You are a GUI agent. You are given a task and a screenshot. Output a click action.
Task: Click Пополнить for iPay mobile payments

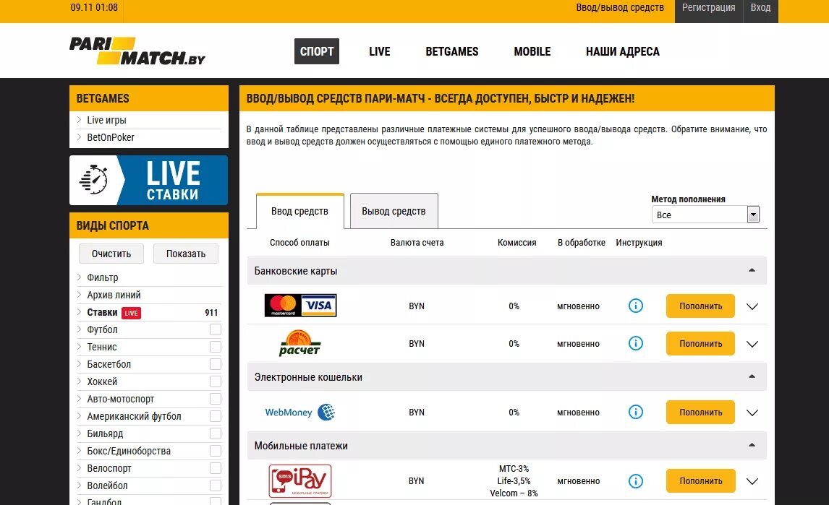[x=700, y=480]
